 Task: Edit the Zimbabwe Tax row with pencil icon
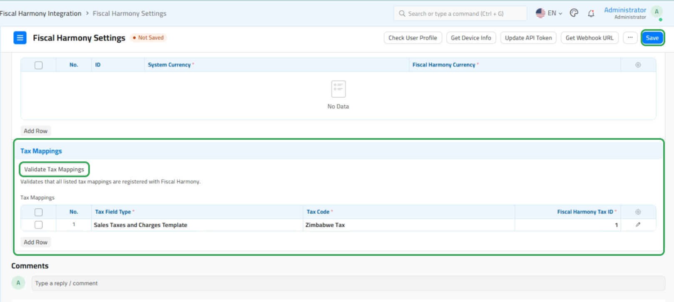638,225
